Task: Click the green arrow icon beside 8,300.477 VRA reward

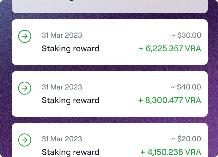Action: [x=25, y=88]
